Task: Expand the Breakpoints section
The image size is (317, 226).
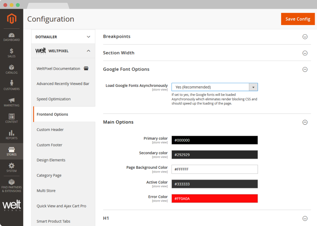Action: 305,37
